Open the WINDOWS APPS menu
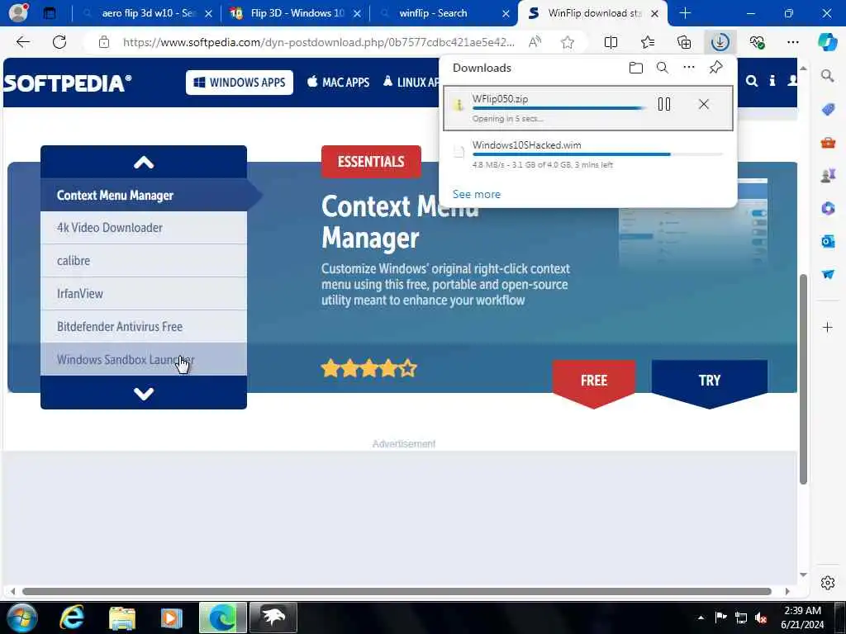Viewport: 846px width, 634px height. click(x=240, y=83)
